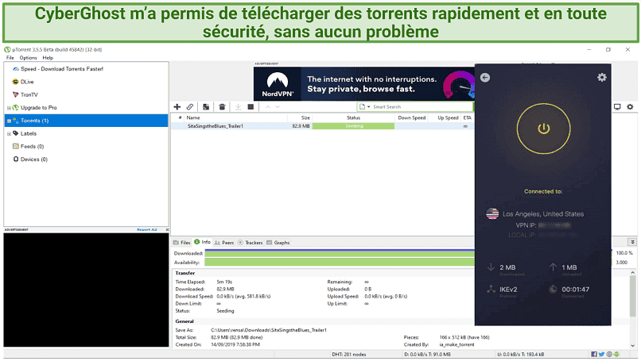Click the Remove Torrent trash icon
The height and width of the screenshot is (361, 641).
[x=222, y=107]
